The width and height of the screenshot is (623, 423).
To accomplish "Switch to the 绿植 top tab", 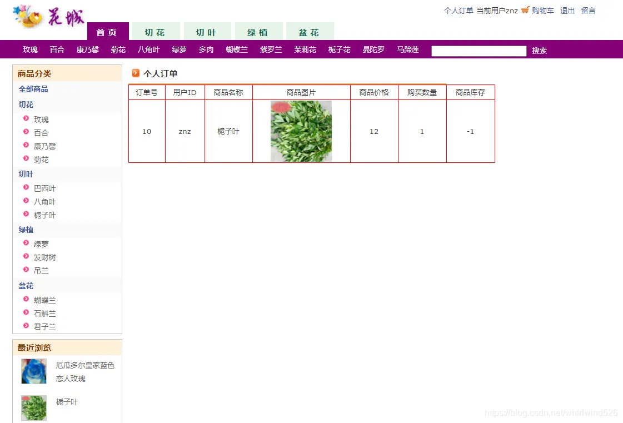I will click(258, 32).
